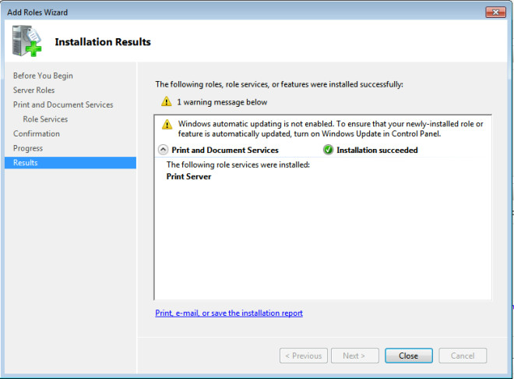
Task: Click the '1 warning message below' text
Action: [x=222, y=102]
